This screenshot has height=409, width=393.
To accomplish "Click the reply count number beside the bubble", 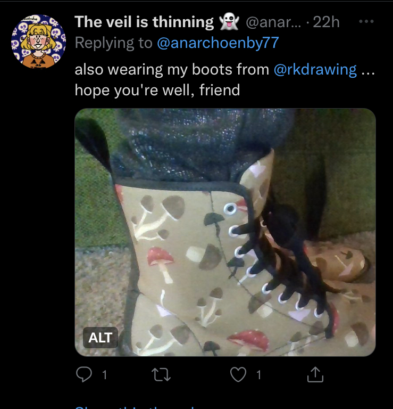I will pyautogui.click(x=104, y=375).
